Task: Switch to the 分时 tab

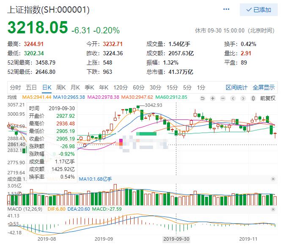Action: (15, 87)
